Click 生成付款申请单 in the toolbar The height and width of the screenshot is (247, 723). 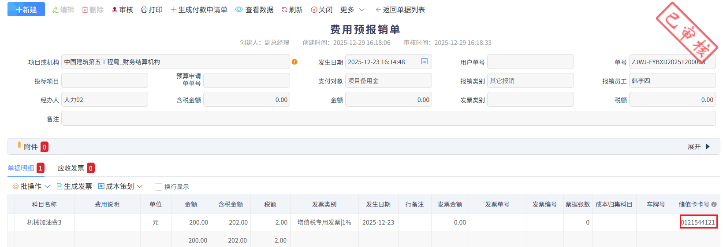point(199,10)
